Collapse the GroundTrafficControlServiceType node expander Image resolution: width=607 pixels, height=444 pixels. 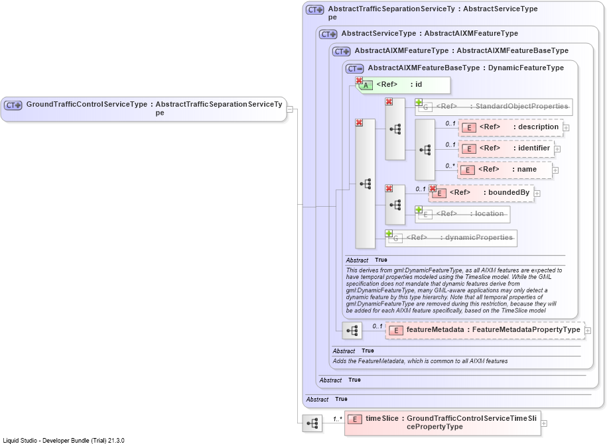289,109
